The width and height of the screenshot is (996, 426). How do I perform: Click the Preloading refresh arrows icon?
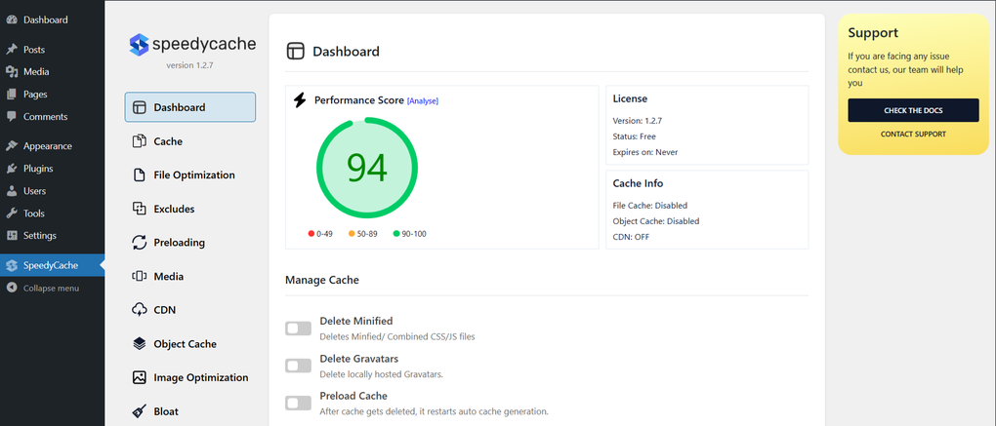139,243
